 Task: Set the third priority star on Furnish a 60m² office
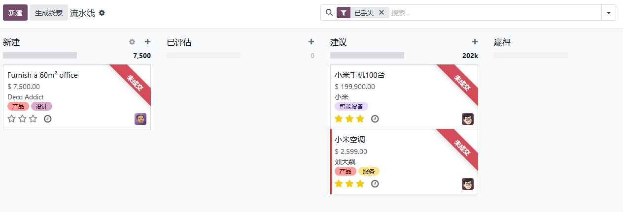point(33,119)
